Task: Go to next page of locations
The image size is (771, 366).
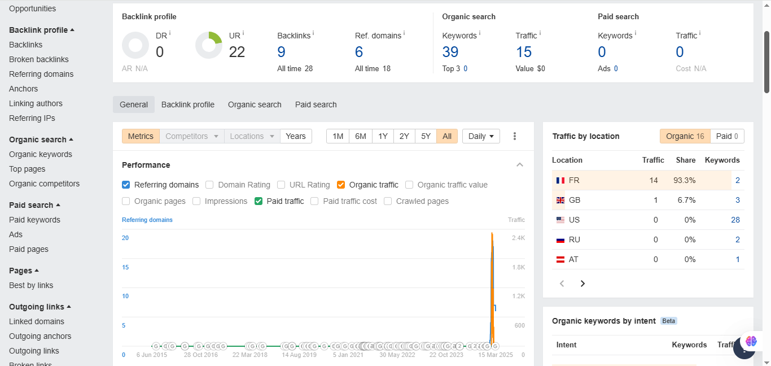Action: point(583,284)
